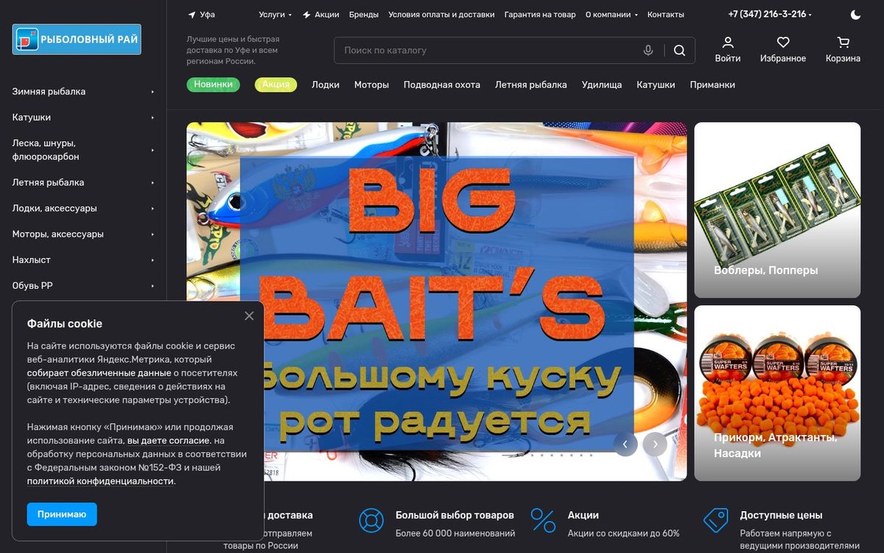Image resolution: width=884 pixels, height=553 pixels.
Task: Open Летняя рыбалка in category bar
Action: click(531, 85)
